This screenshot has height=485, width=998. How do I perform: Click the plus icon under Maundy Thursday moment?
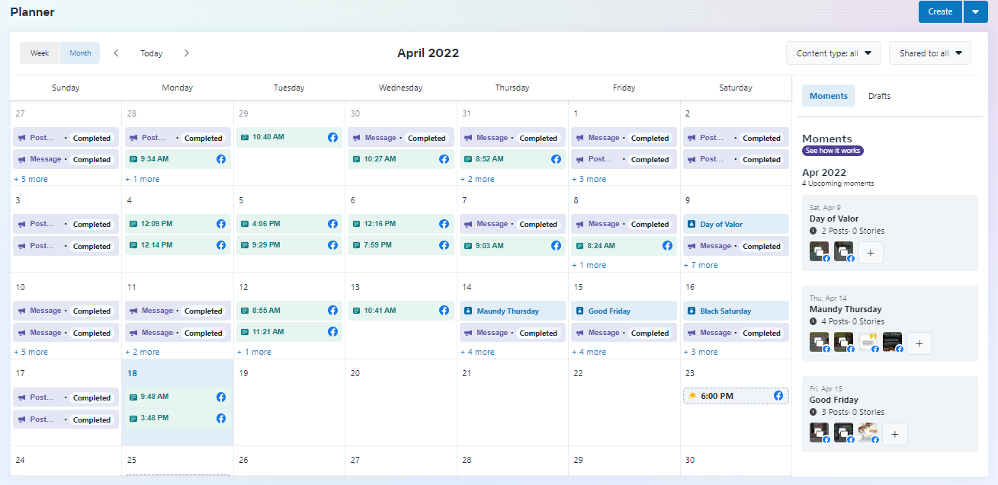pos(919,343)
